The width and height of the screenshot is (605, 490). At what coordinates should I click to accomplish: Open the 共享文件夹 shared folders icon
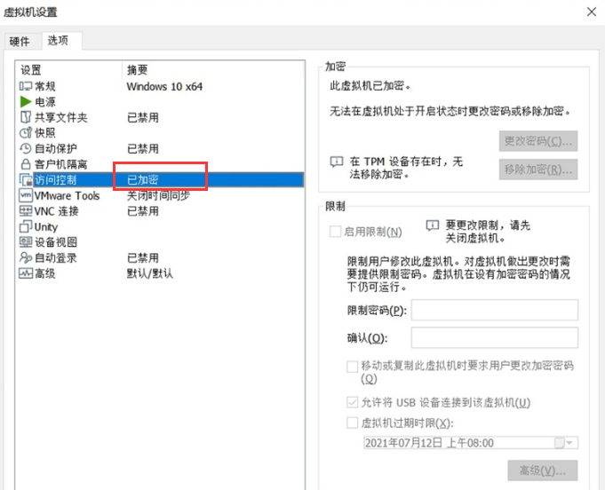26,117
